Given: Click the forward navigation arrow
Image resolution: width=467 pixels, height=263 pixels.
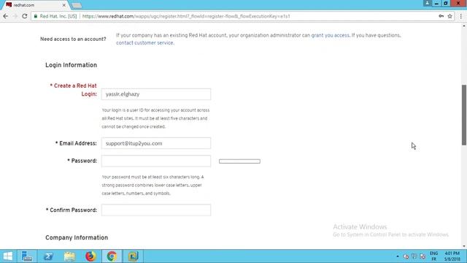Looking at the screenshot, I should point(15,16).
